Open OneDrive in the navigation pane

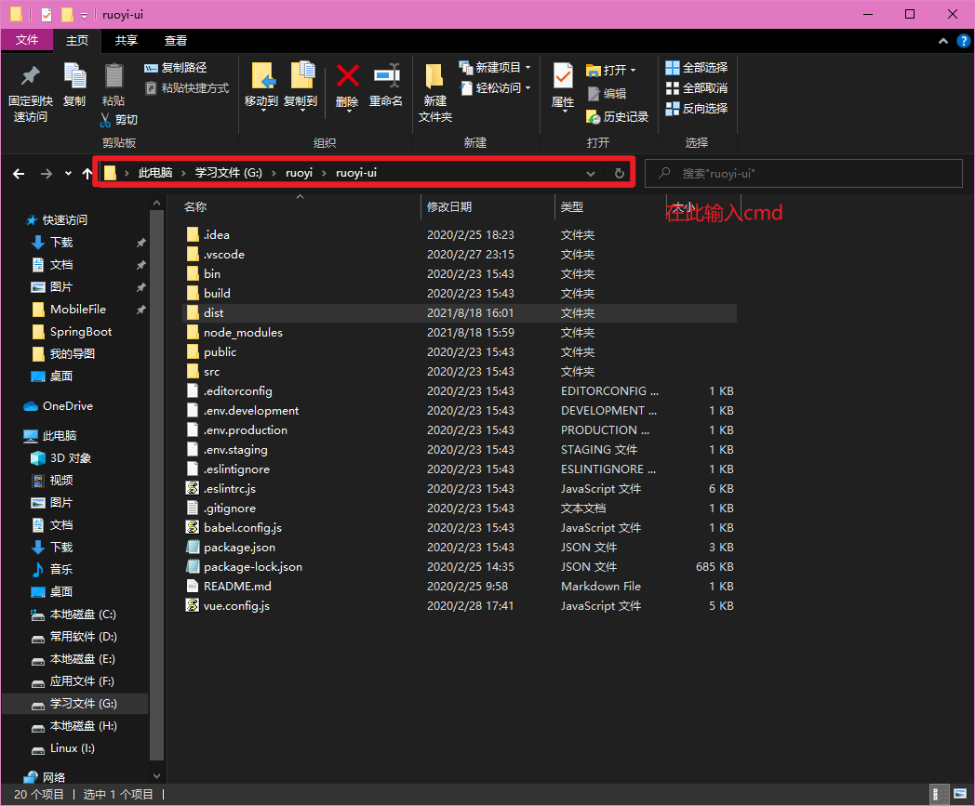[67, 406]
